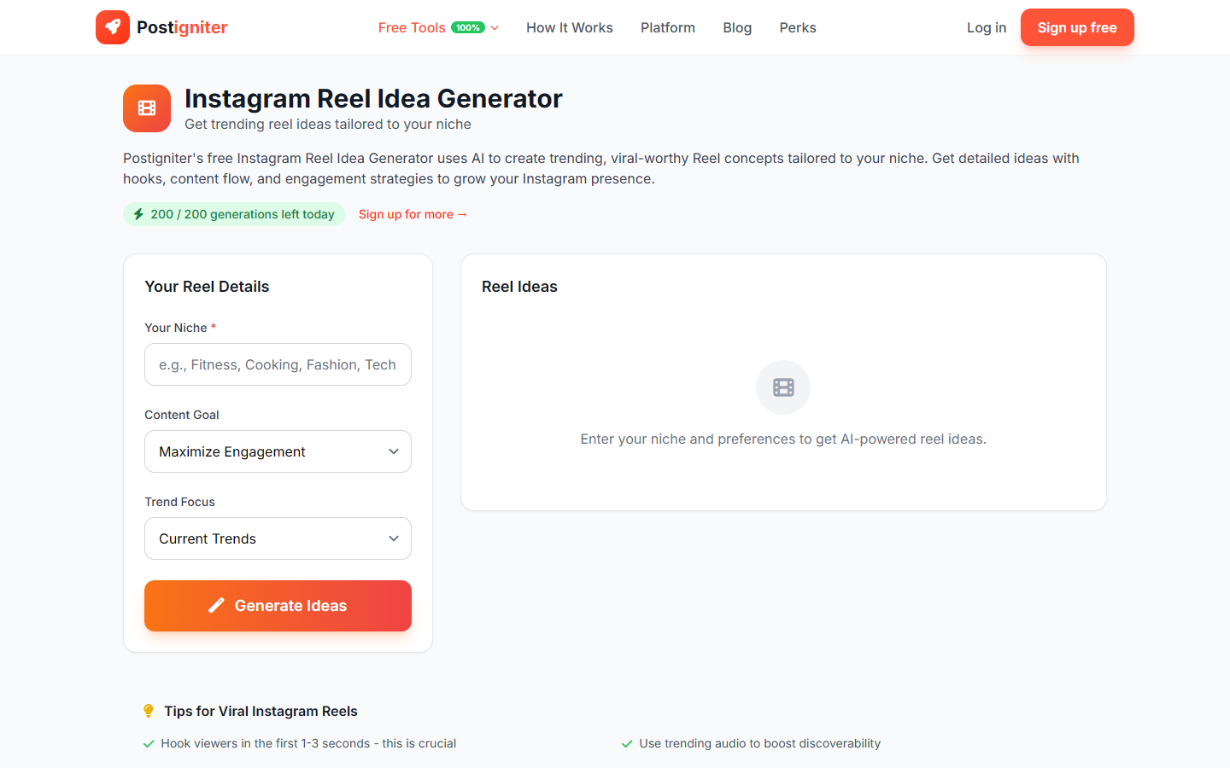Open the Platform page
This screenshot has height=768, width=1230.
point(667,27)
